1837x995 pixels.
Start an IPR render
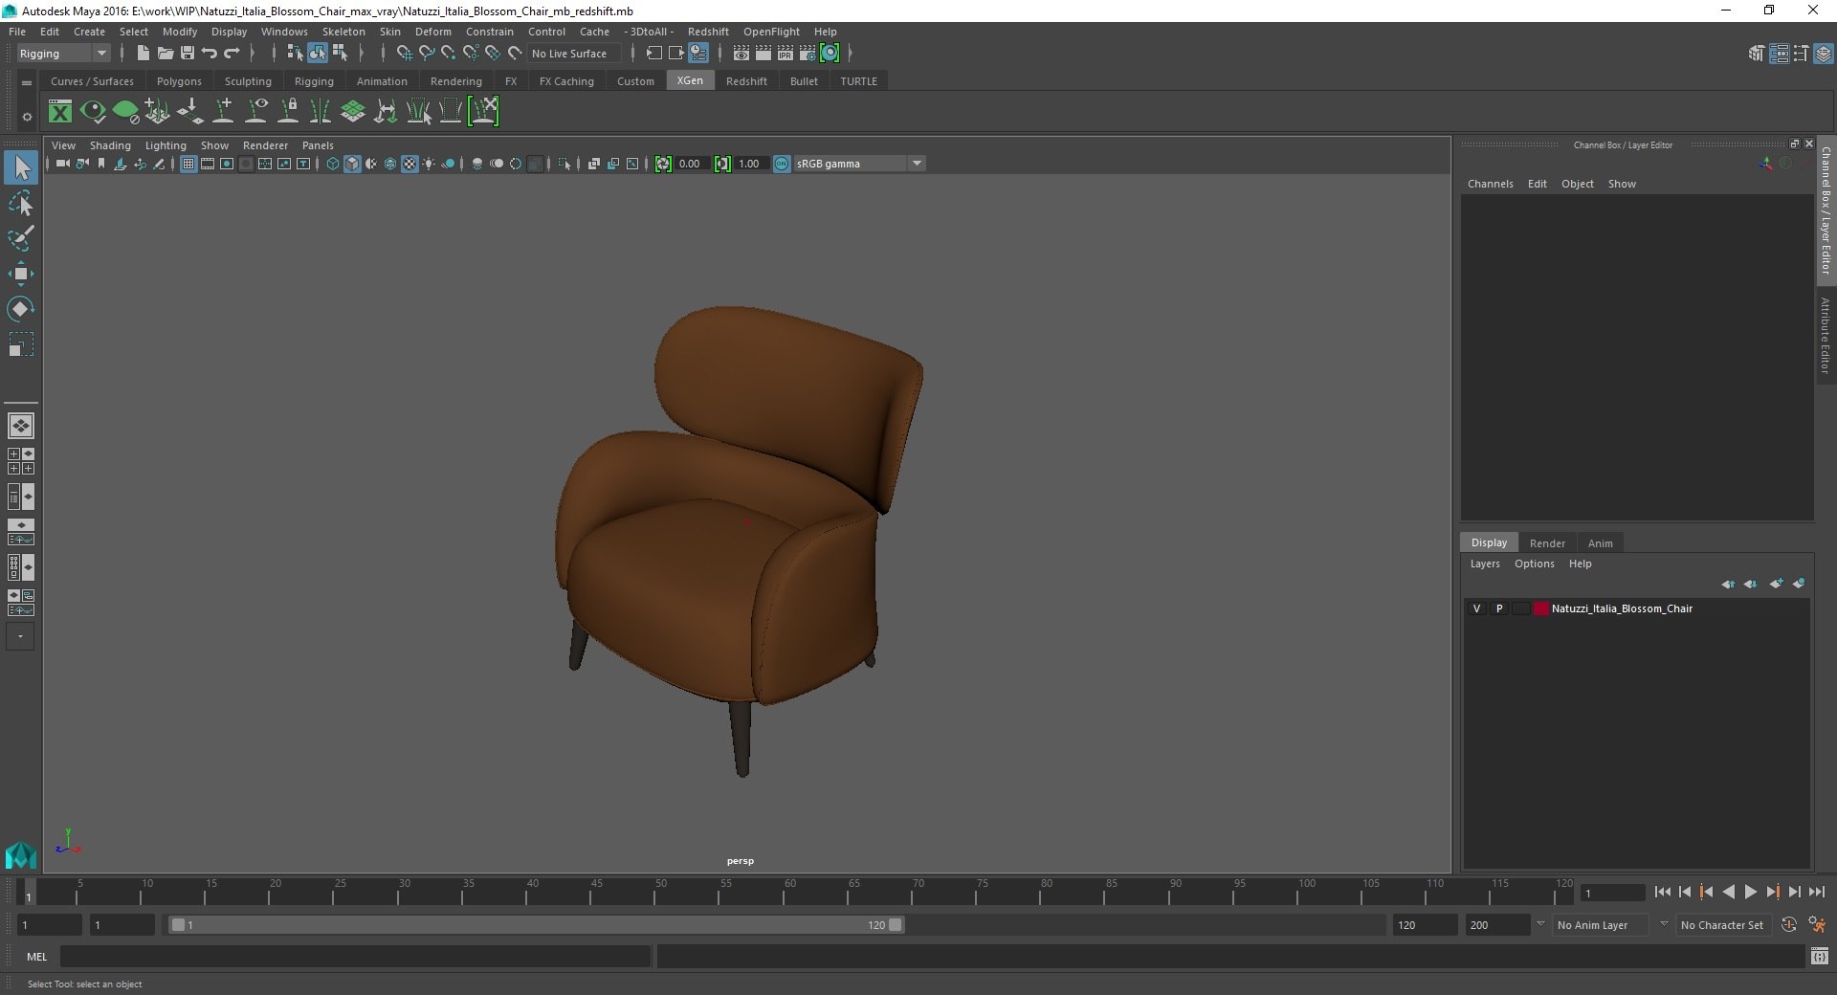[x=786, y=54]
